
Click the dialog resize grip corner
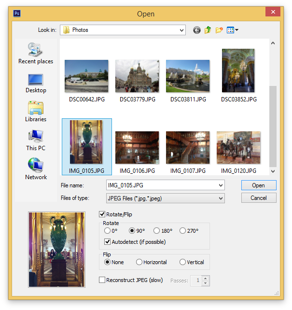pos(277,293)
